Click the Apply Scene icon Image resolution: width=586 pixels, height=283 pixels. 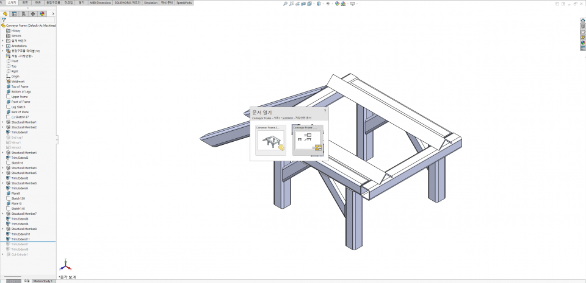(x=343, y=4)
